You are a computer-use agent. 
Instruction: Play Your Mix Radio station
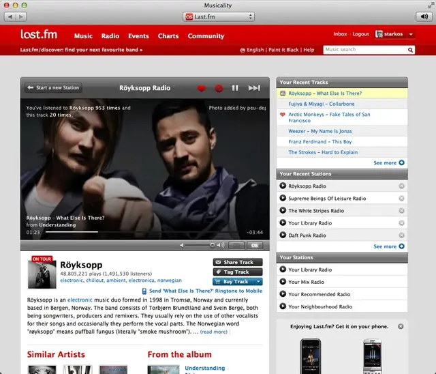283,282
